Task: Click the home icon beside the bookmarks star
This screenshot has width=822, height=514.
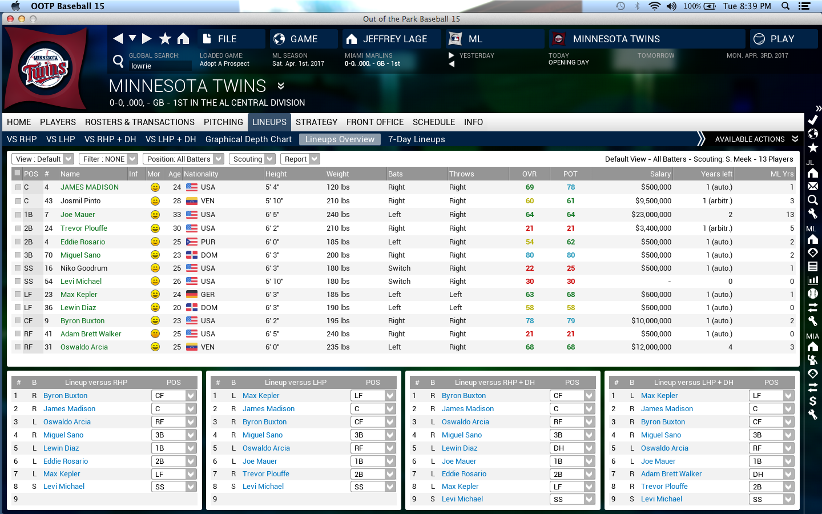Action: coord(183,38)
